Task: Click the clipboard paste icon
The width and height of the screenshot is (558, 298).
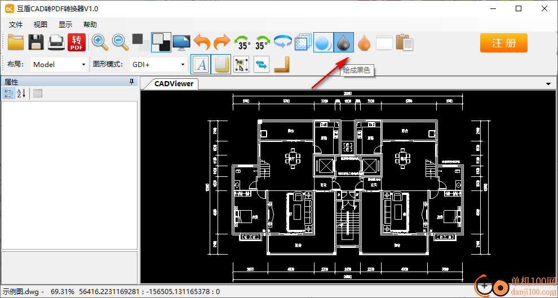Action: pos(405,42)
